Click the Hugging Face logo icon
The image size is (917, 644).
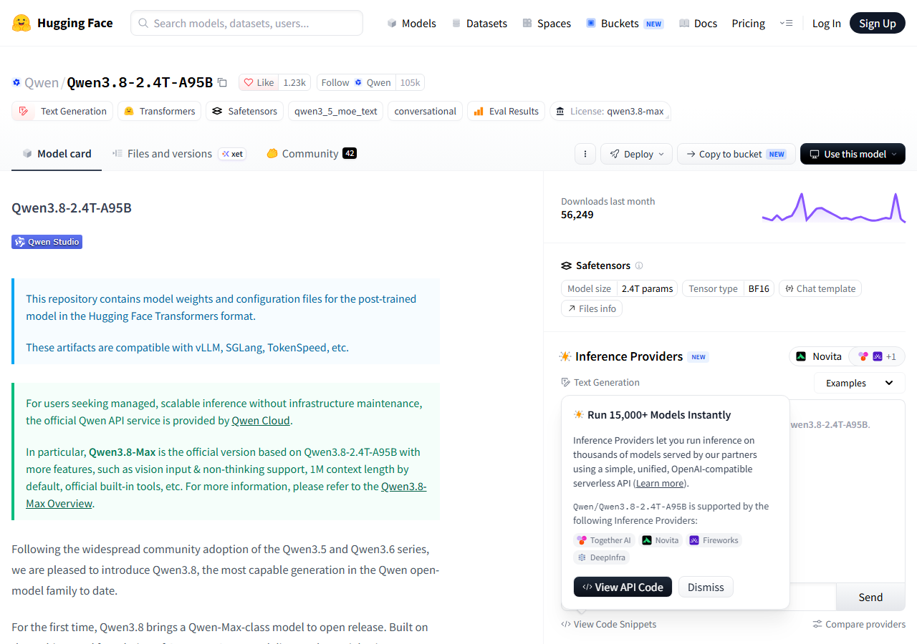tap(21, 23)
